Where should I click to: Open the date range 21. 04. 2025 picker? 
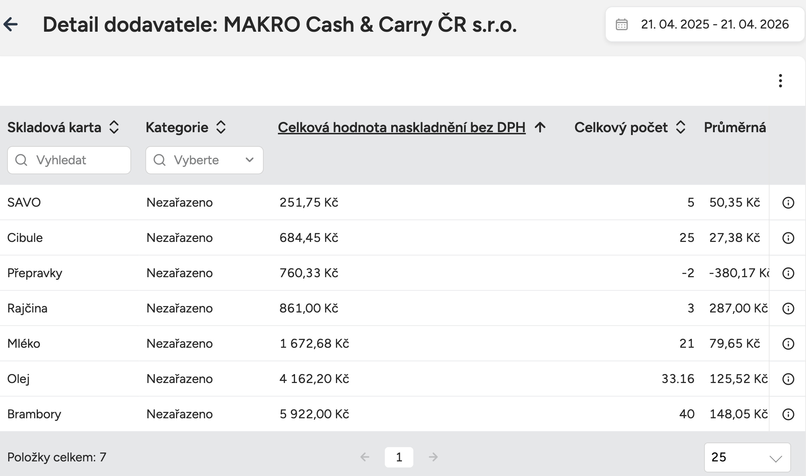tap(714, 25)
